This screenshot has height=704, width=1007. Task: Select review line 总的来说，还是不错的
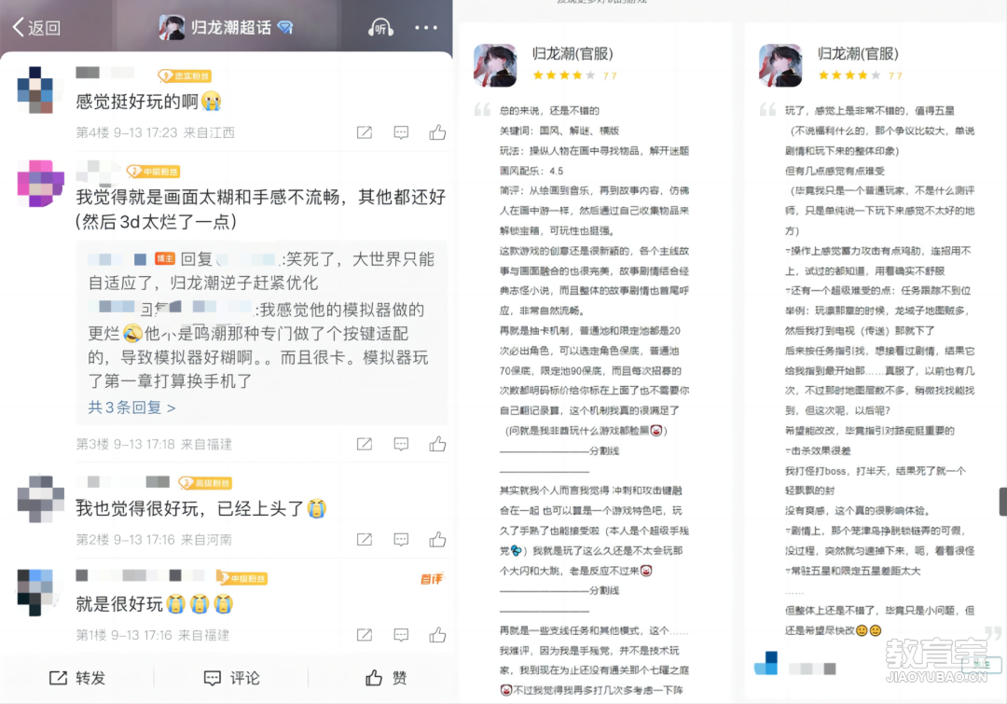click(x=549, y=110)
